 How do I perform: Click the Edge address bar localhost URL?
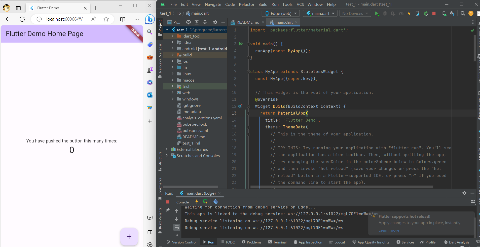coord(64,19)
